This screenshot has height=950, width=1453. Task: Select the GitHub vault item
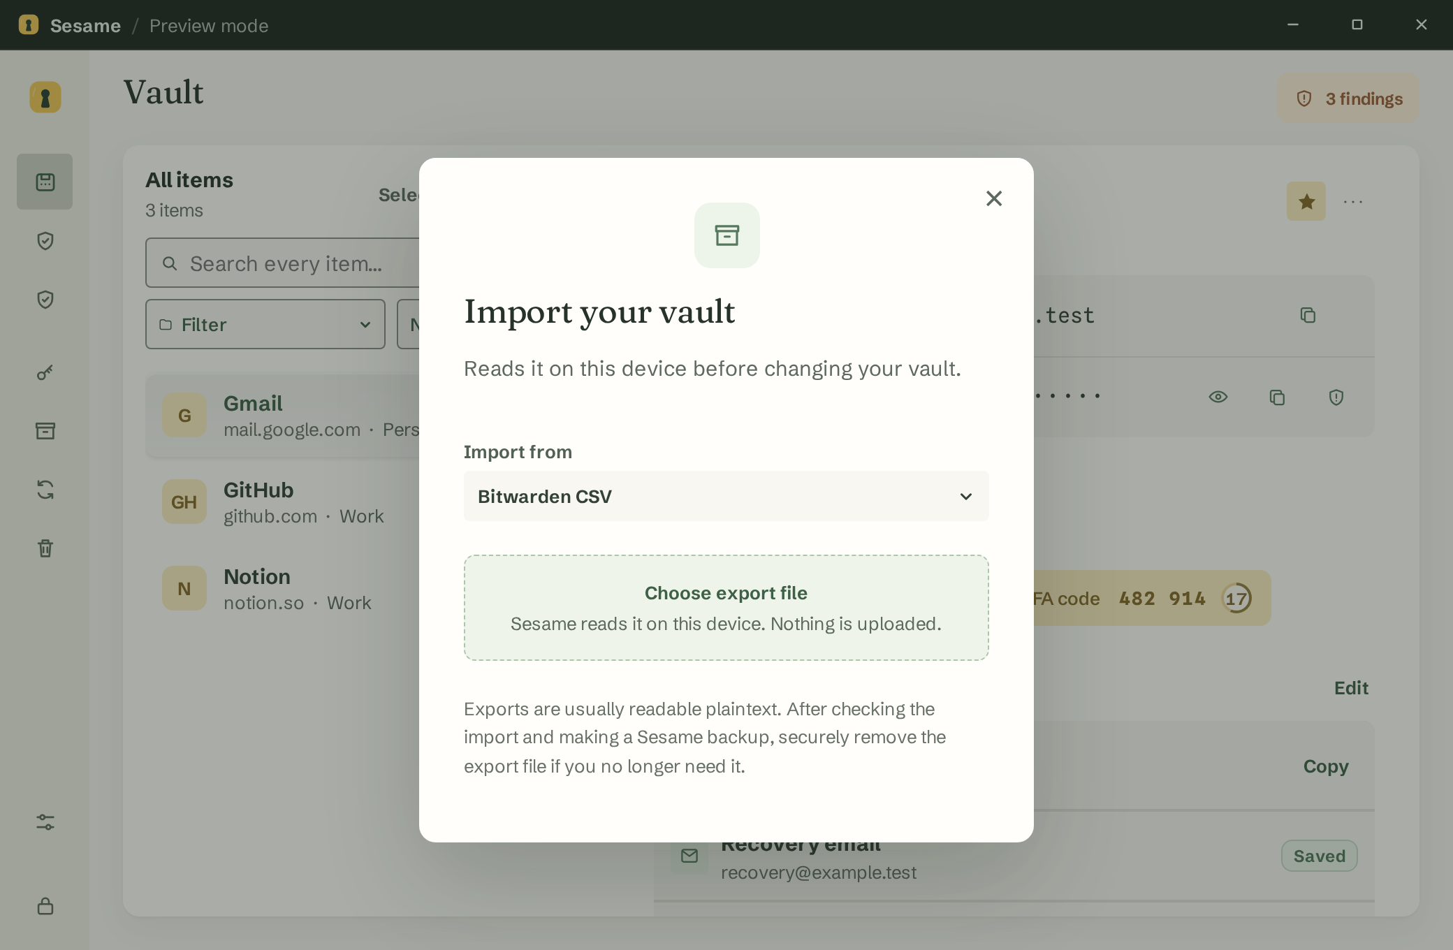[x=282, y=502]
